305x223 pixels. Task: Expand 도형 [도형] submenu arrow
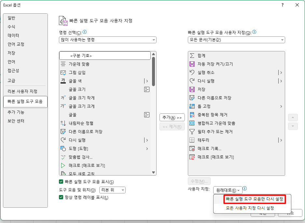click(147, 149)
